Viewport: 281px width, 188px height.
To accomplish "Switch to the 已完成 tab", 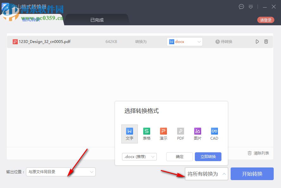I will 97,20.
